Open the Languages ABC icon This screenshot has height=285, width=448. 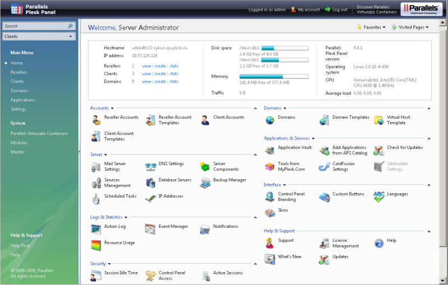pyautogui.click(x=379, y=197)
